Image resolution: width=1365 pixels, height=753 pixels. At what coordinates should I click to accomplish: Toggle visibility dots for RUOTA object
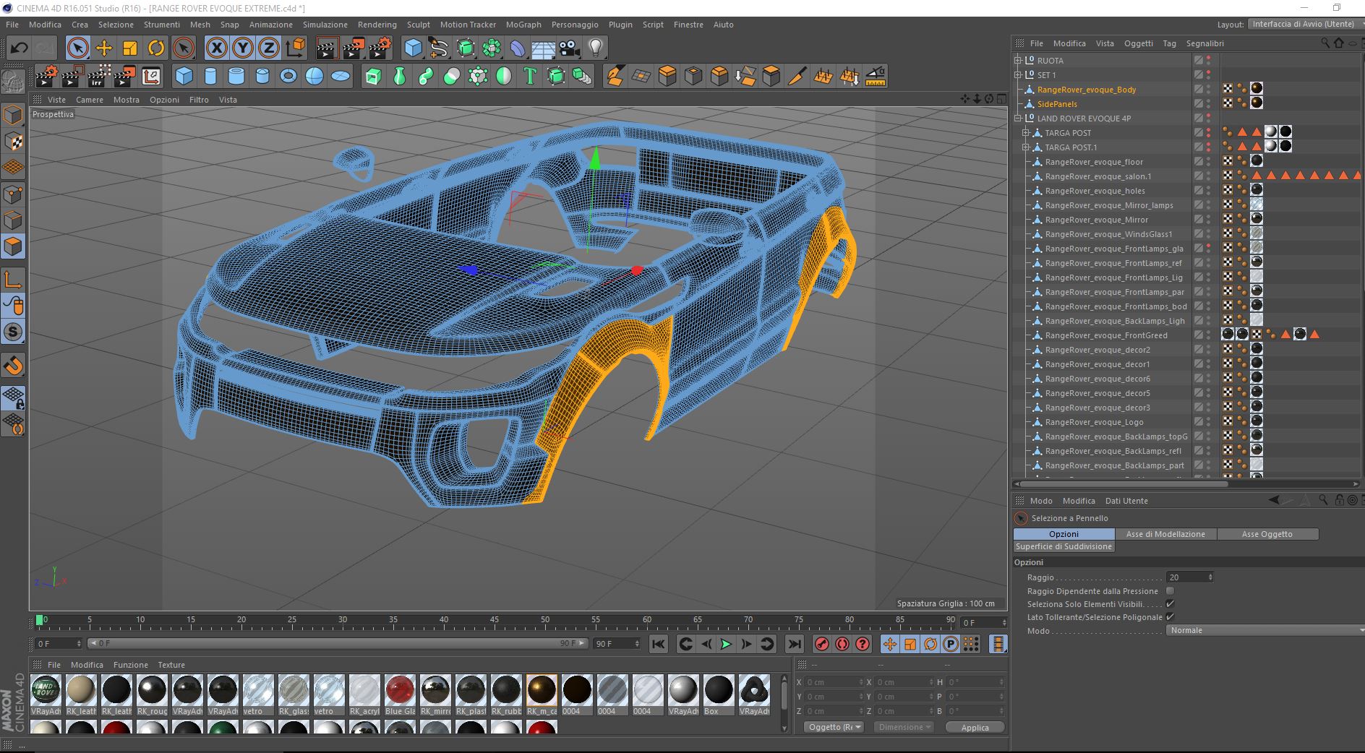pyautogui.click(x=1209, y=61)
